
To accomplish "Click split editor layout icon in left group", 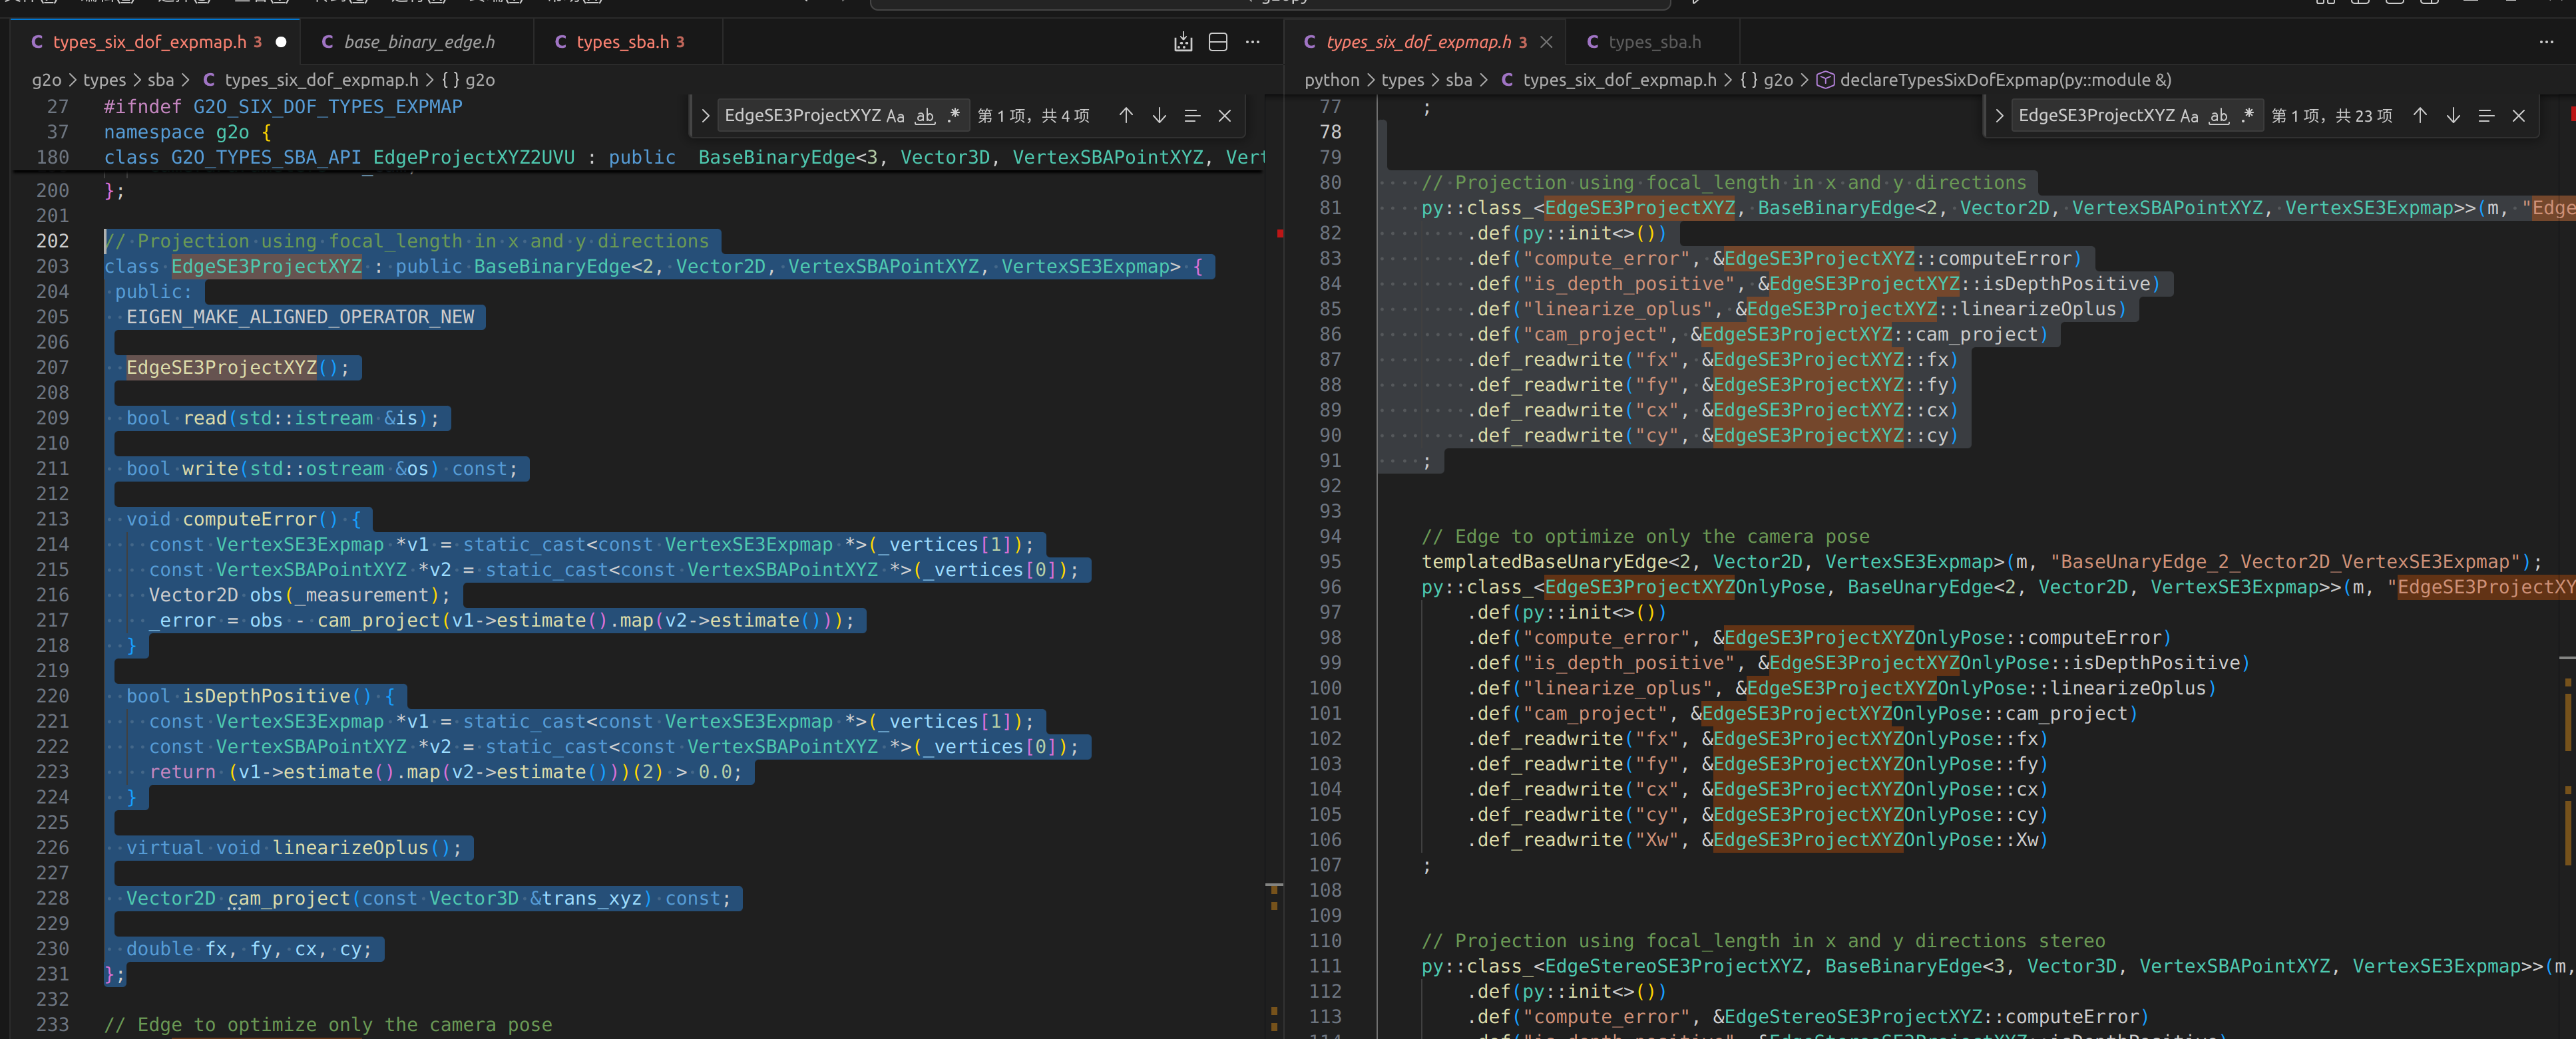I will (1217, 42).
